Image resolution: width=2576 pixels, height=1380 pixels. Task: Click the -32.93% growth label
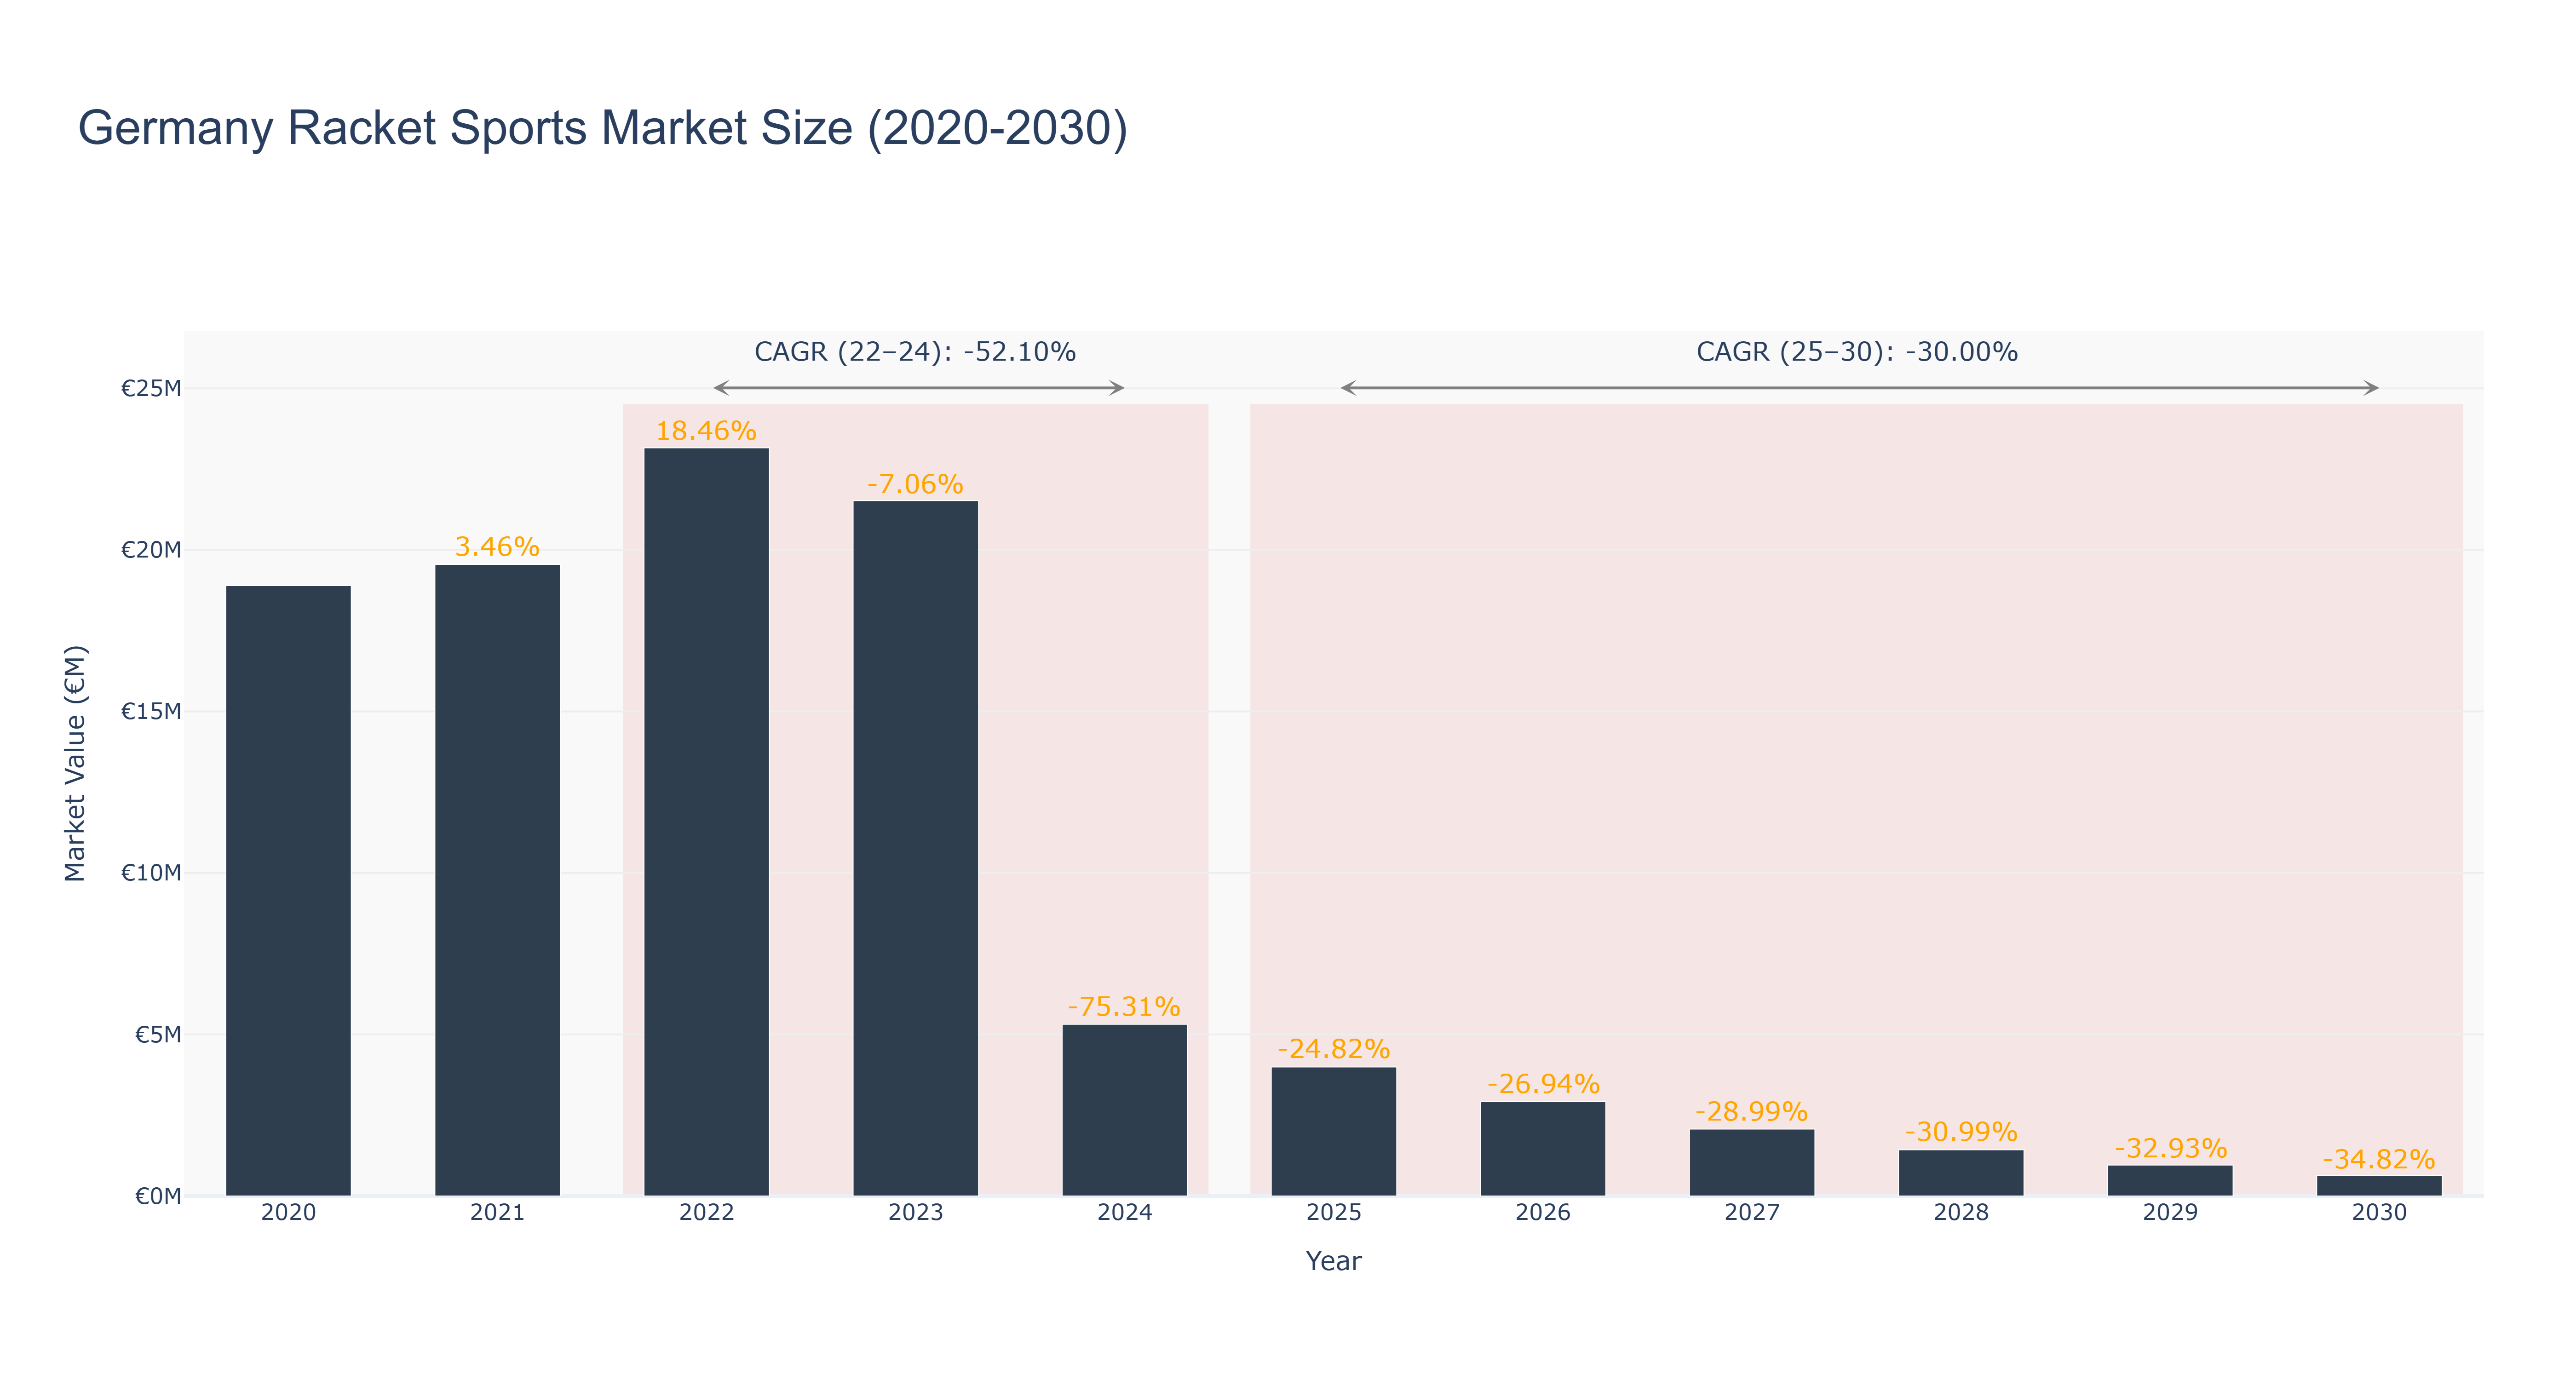(2169, 1148)
